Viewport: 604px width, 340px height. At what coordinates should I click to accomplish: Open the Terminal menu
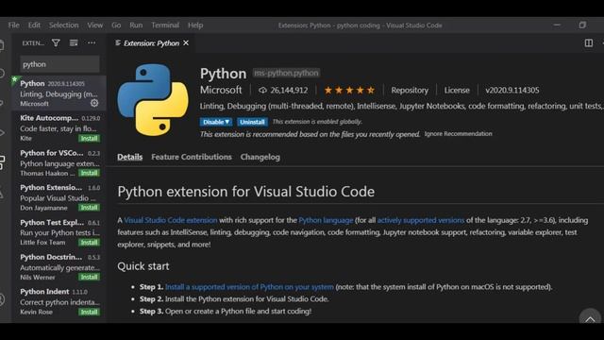point(165,25)
